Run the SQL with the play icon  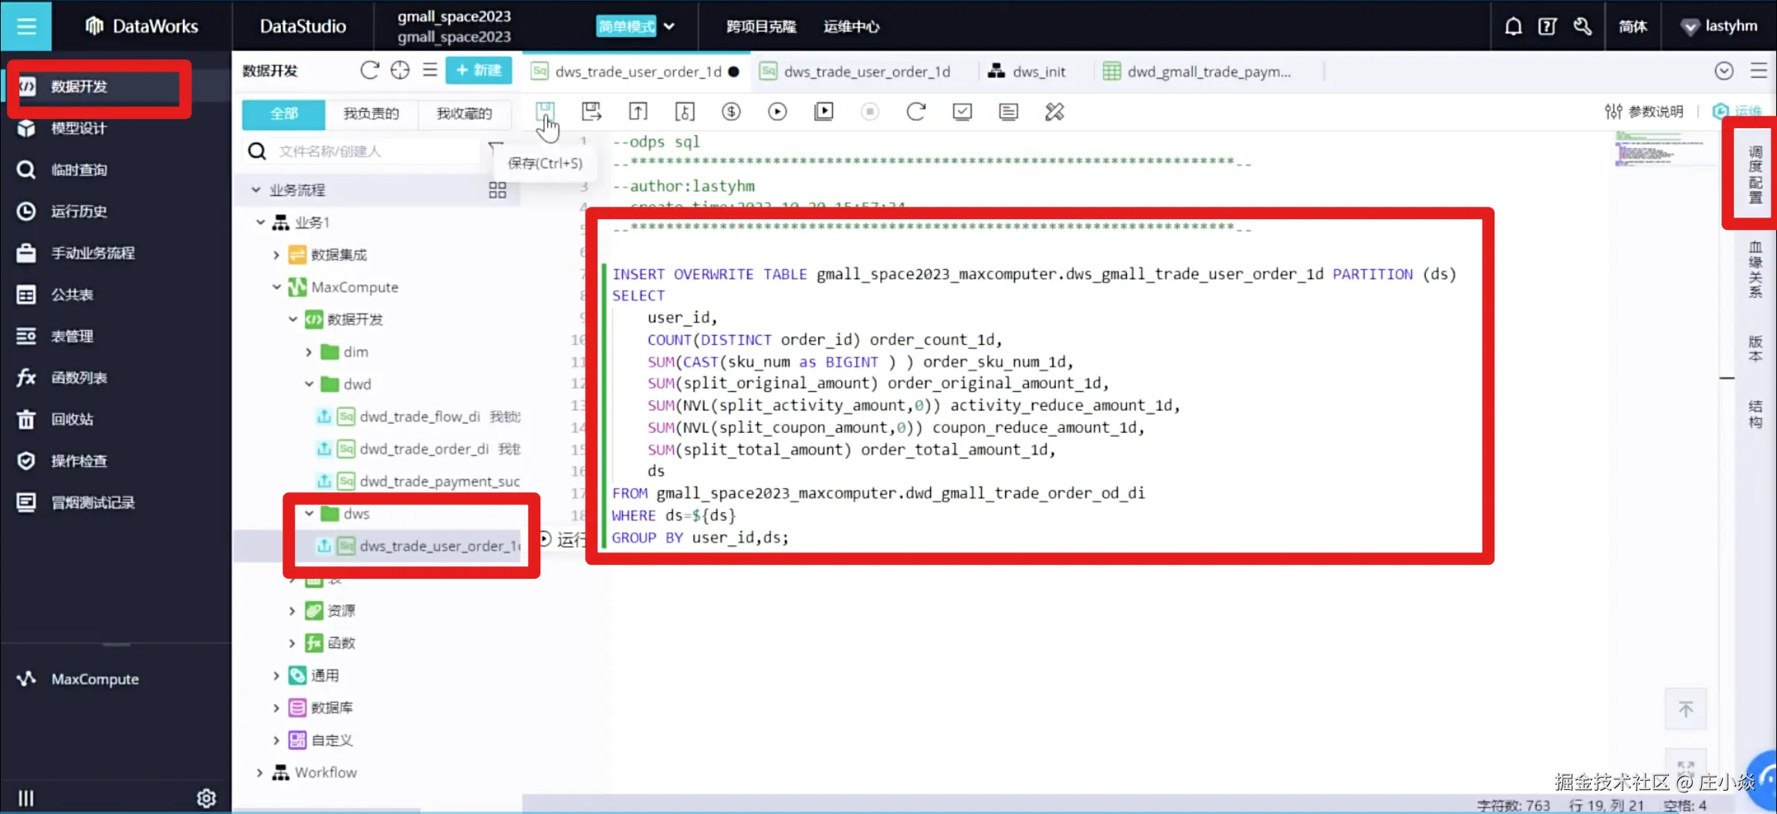click(x=777, y=112)
